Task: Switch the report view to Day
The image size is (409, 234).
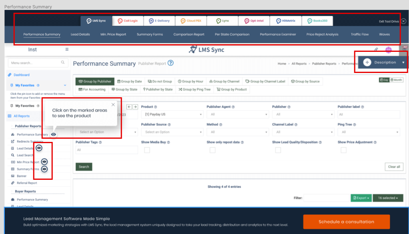Action: coord(384,80)
